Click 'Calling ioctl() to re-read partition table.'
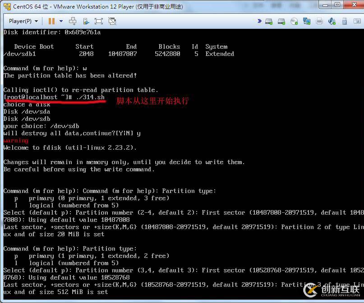The width and height of the screenshot is (364, 303). click(x=81, y=90)
